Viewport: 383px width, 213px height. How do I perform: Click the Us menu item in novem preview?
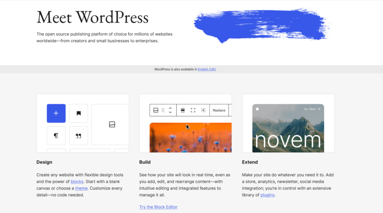pos(306,109)
